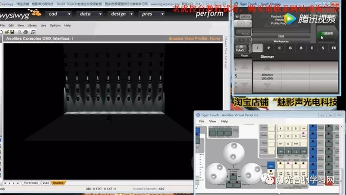346x195 pixels.
Task: Click the bottom-left attribute wheel in Virtual Panel
Action: (216, 173)
